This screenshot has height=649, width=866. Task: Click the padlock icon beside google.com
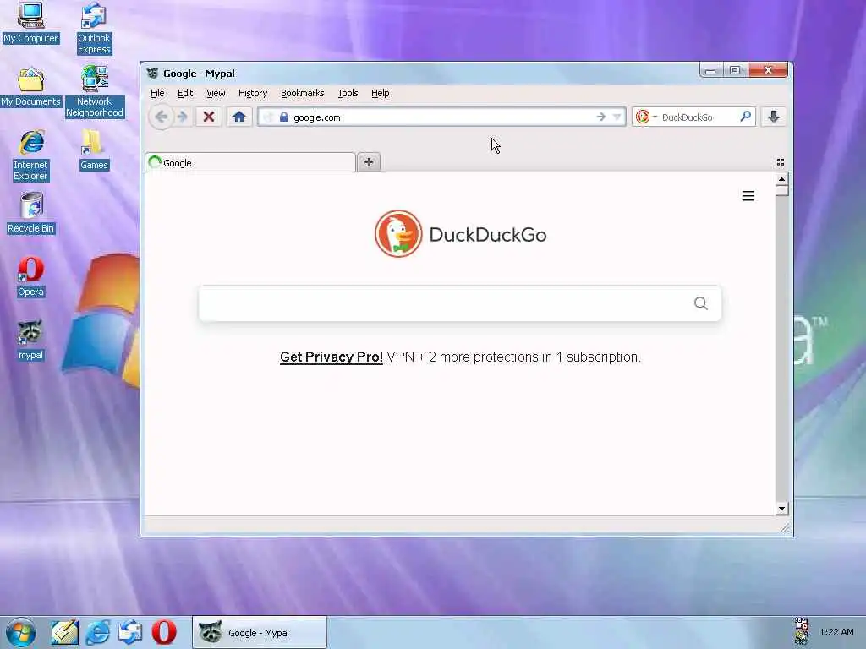284,117
